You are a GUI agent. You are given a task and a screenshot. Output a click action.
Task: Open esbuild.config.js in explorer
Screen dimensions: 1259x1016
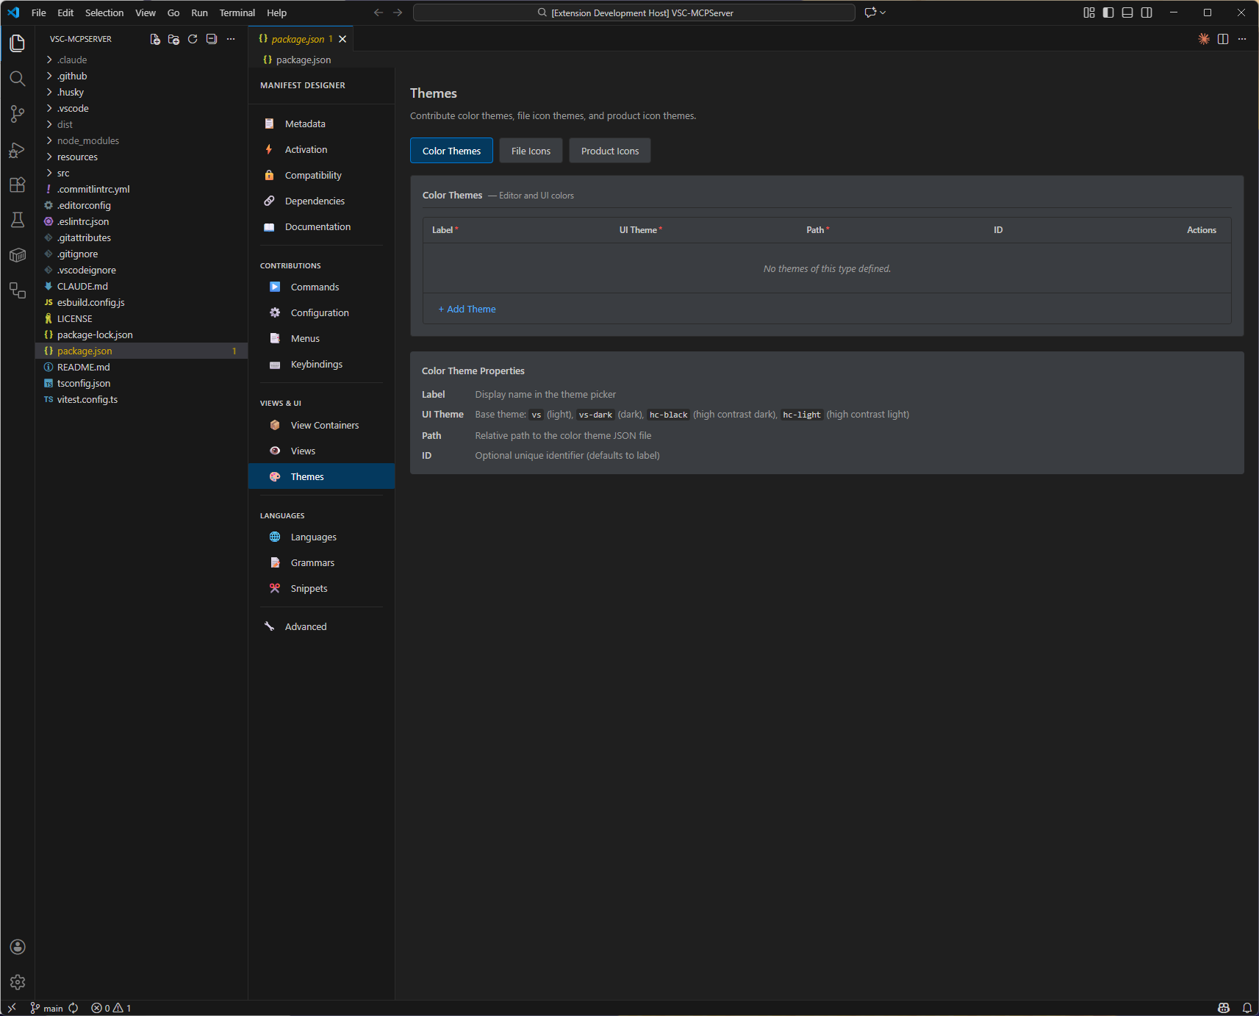coord(141,302)
